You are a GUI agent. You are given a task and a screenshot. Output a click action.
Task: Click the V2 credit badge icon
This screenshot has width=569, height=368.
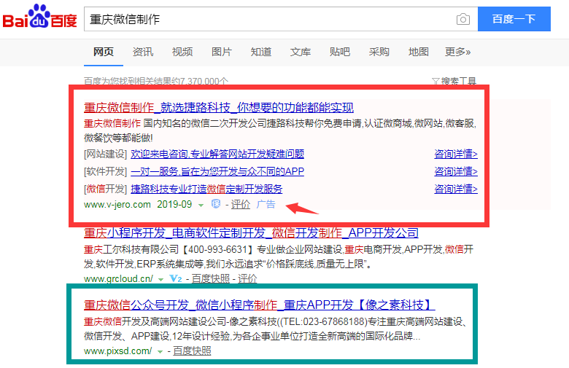[176, 278]
